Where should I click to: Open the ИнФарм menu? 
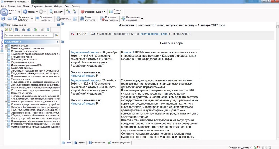click(58, 6)
